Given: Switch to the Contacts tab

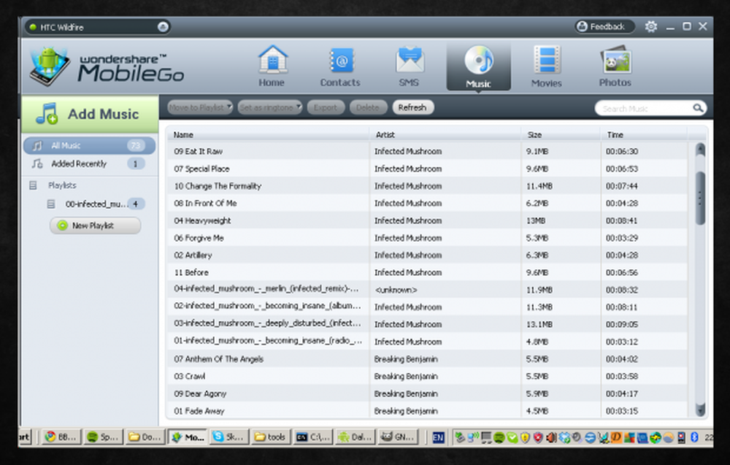Looking at the screenshot, I should [x=340, y=66].
